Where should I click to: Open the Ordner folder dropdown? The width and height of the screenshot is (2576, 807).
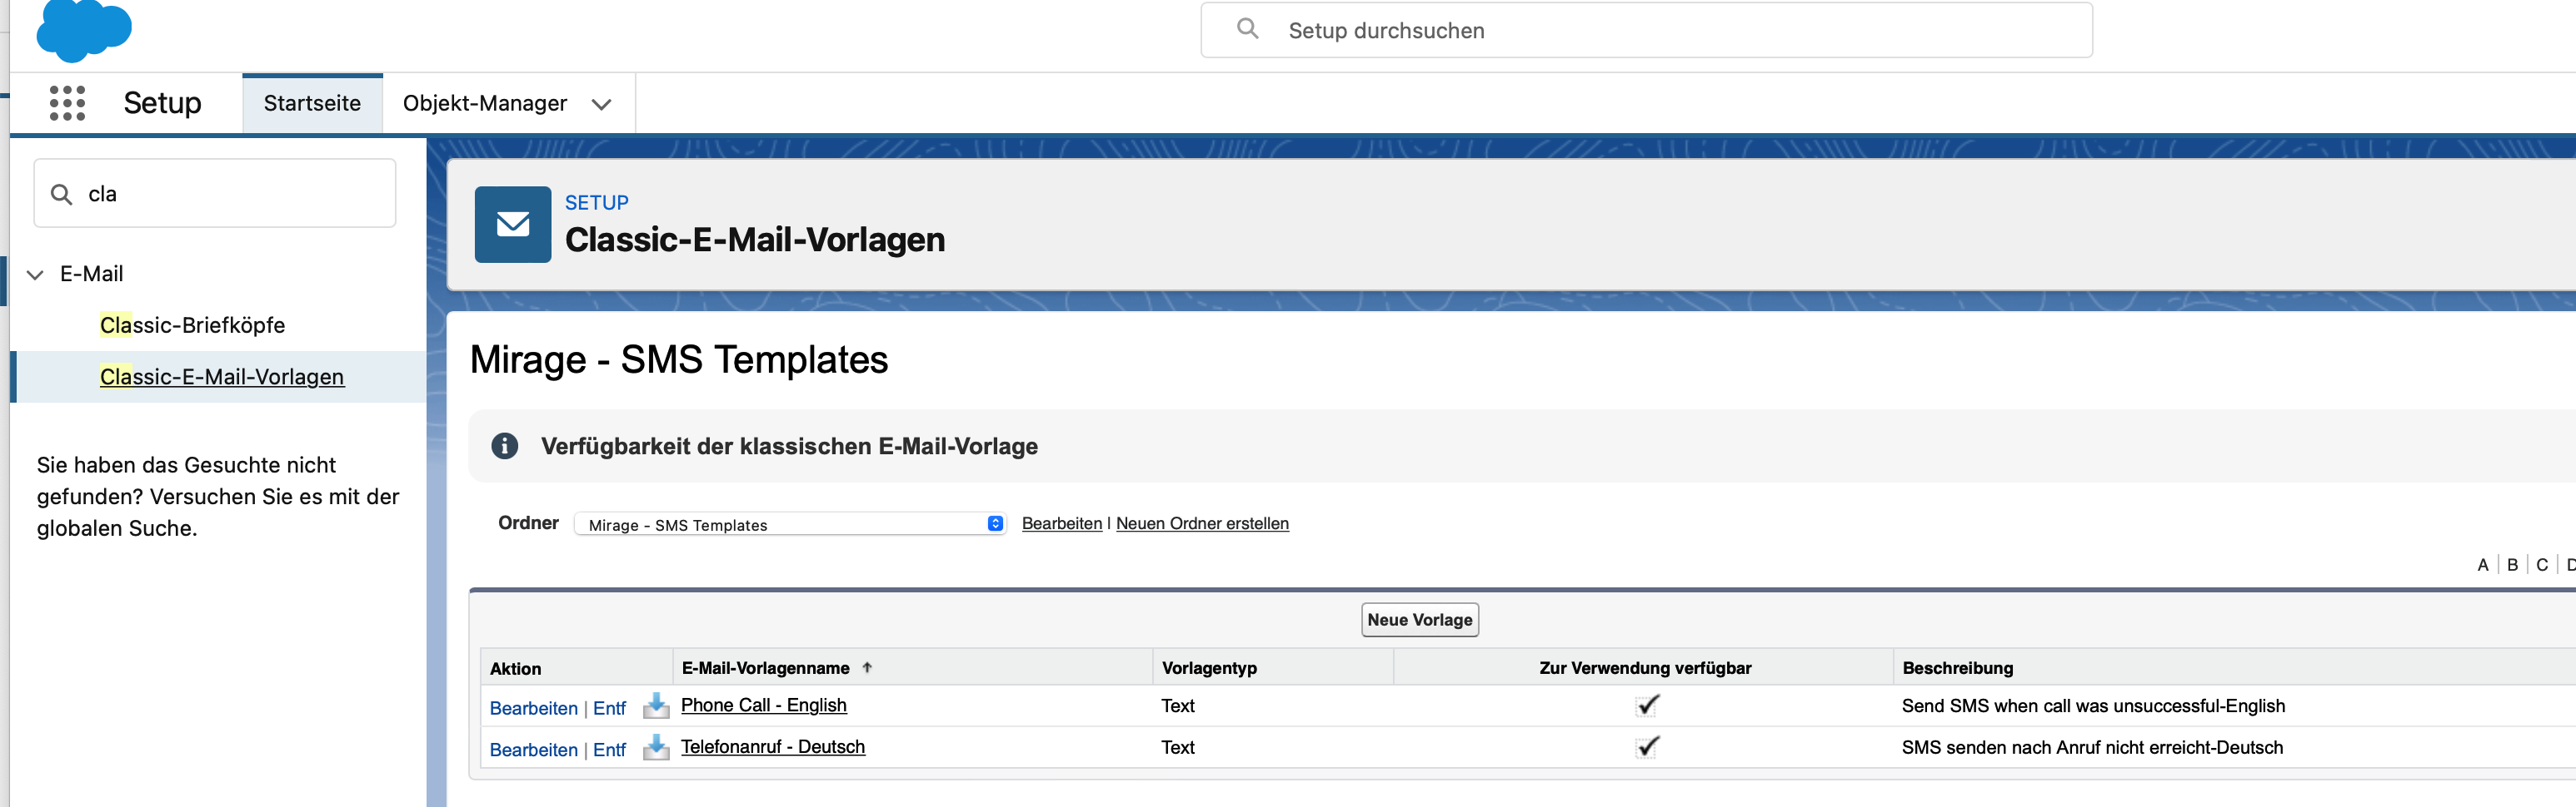point(790,524)
